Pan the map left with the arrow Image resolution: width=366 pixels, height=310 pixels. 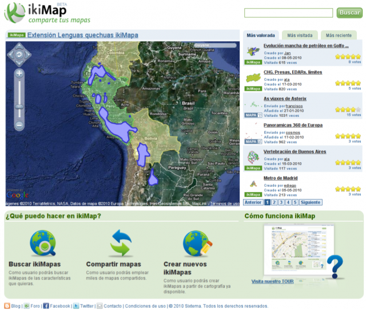click(11, 55)
